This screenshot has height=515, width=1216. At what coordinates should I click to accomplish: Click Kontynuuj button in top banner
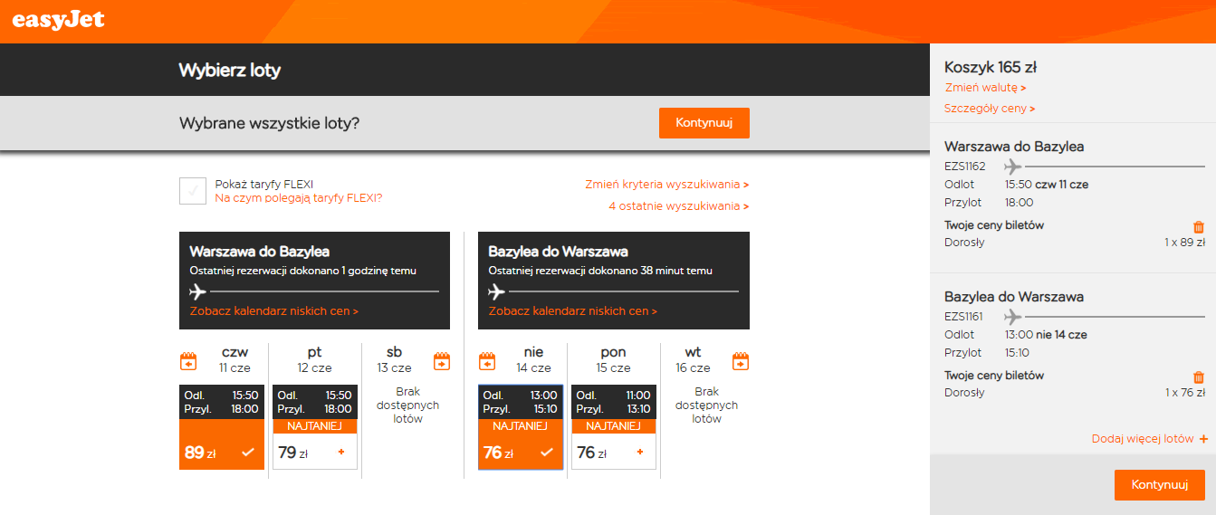tap(704, 123)
